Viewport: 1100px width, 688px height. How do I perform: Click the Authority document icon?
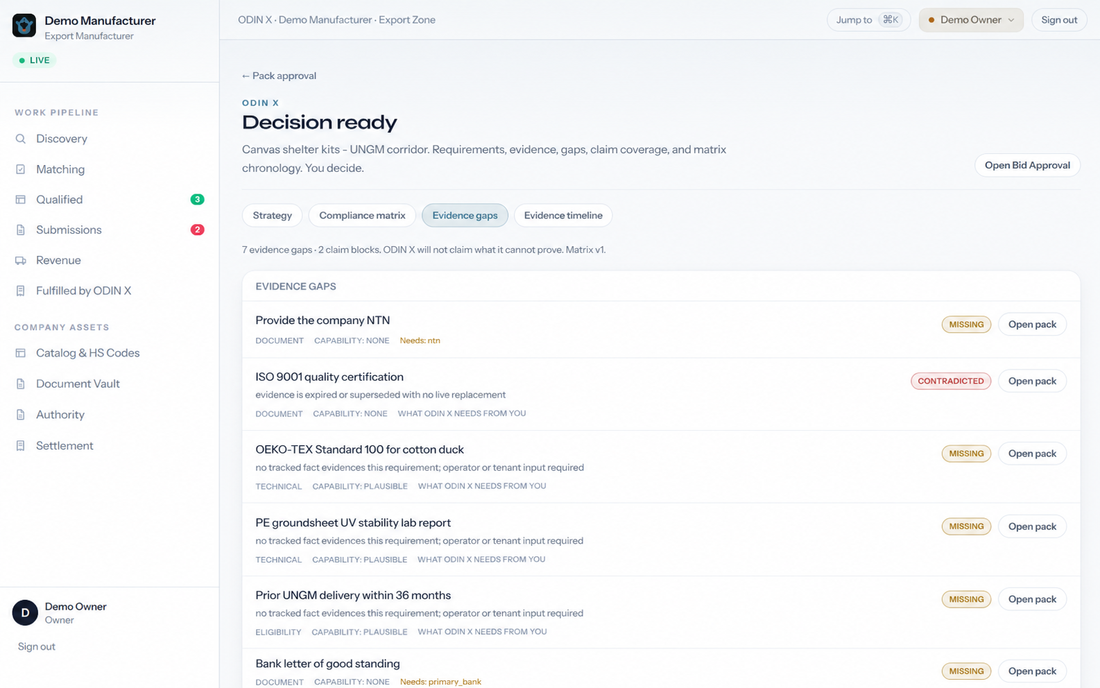(x=21, y=415)
